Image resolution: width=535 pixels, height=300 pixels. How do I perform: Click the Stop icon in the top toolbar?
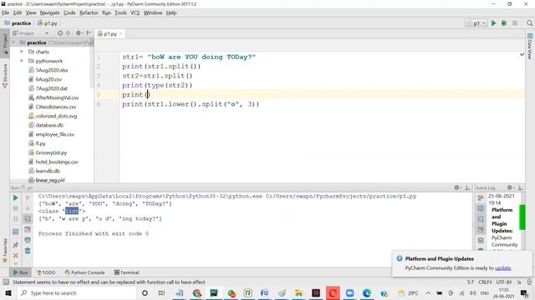tap(515, 23)
